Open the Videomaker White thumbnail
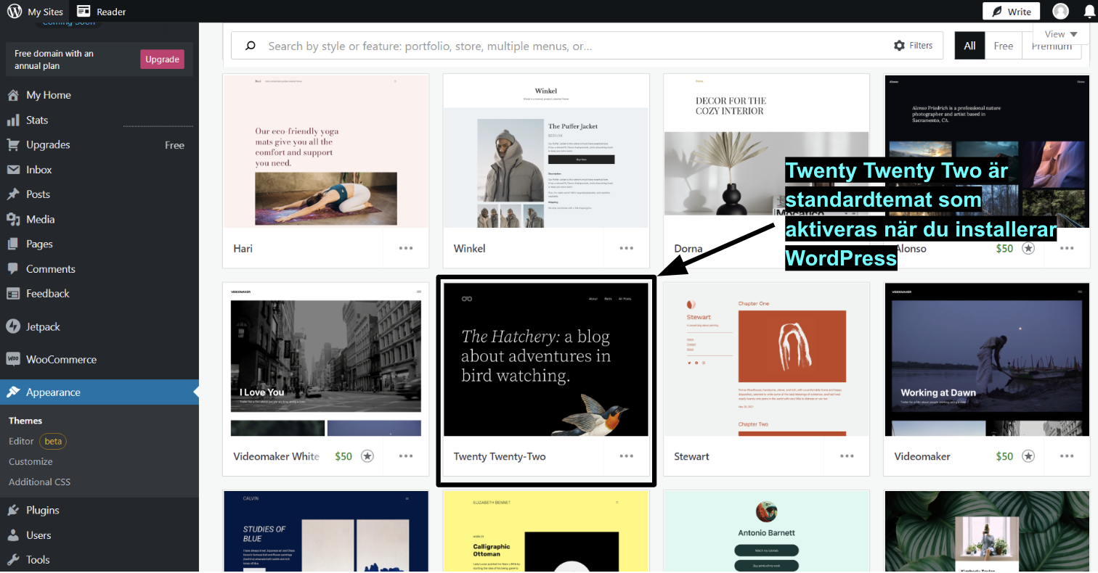Viewport: 1098px width, 573px height. [325, 360]
